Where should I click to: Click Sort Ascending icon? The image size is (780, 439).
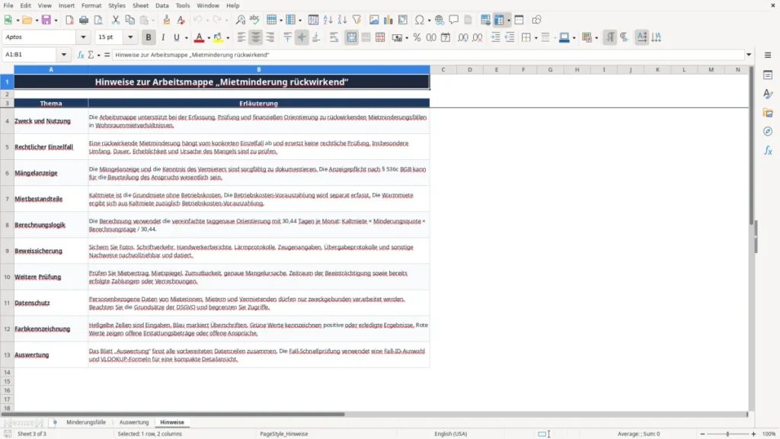pyautogui.click(x=328, y=20)
